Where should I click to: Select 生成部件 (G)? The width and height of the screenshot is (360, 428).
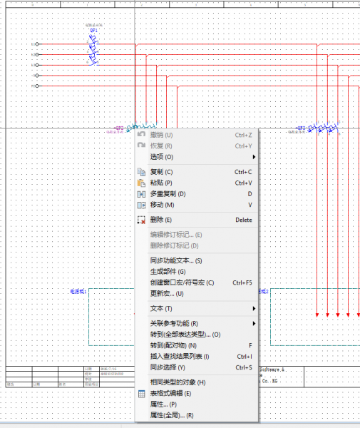point(197,272)
